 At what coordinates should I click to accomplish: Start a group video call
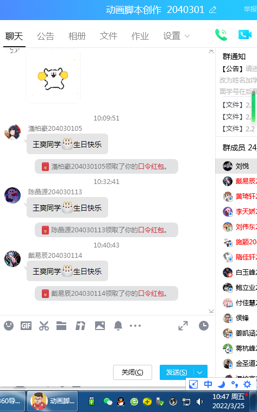pyautogui.click(x=245, y=34)
